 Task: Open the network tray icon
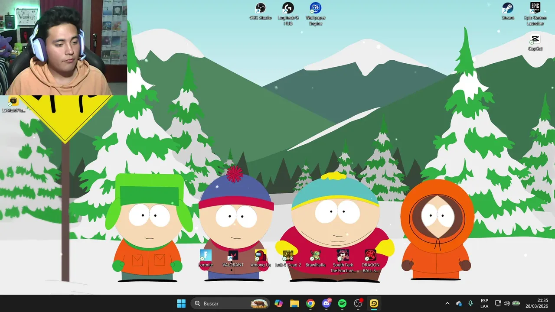point(498,303)
